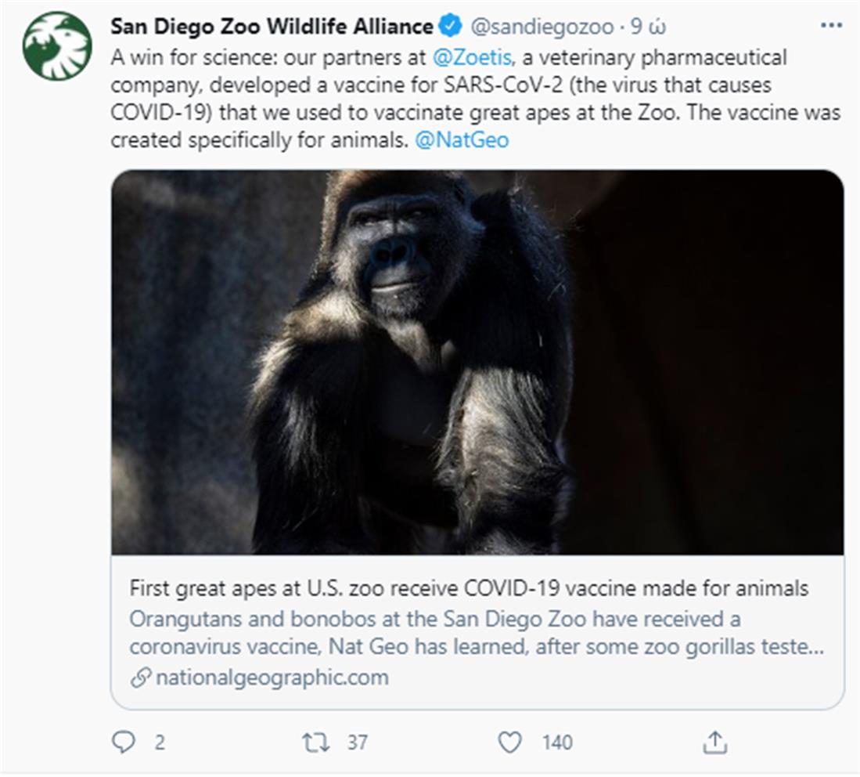Visit the nationalgeographic.com link
This screenshot has width=860, height=777.
[272, 677]
